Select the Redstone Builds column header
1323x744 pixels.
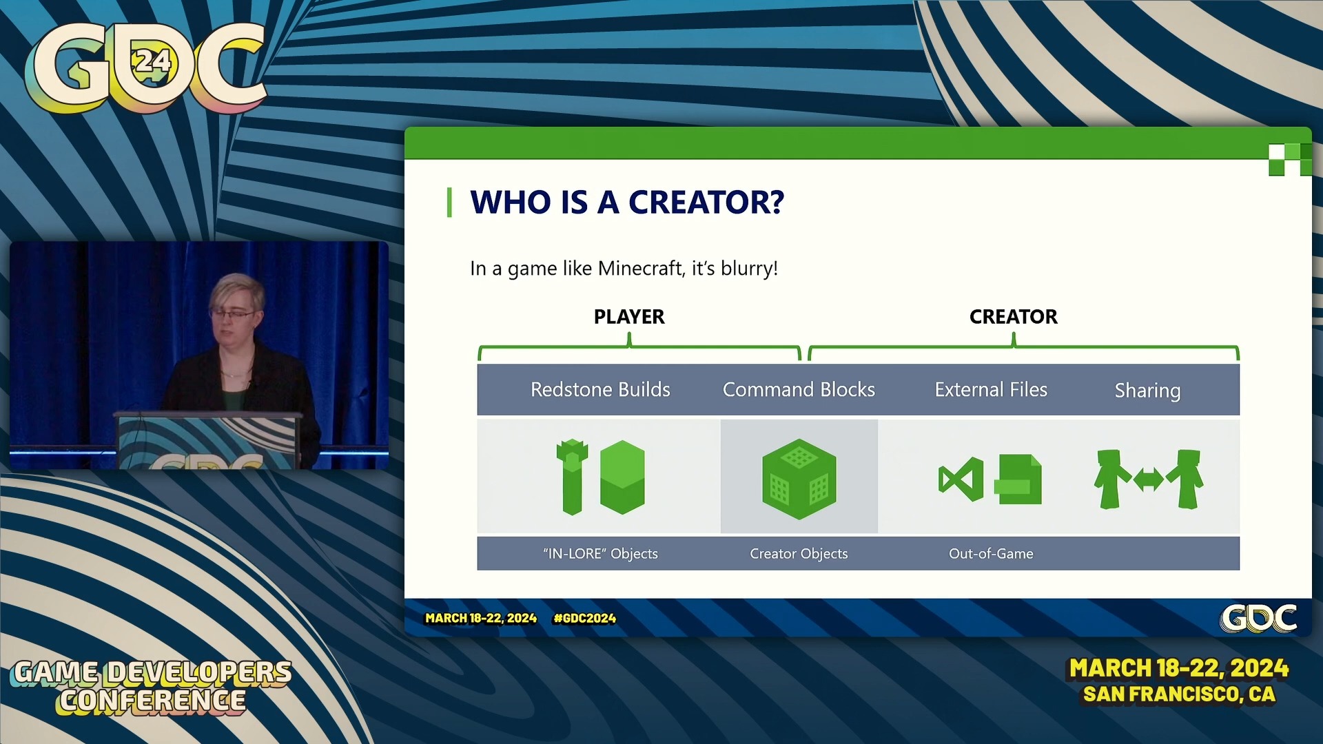[600, 390]
